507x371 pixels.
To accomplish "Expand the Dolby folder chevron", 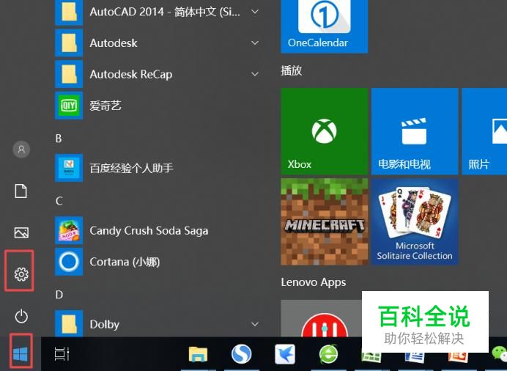I will point(255,324).
